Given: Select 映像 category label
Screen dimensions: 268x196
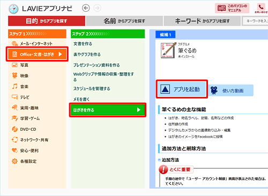Looking at the screenshot, I should [x=24, y=76].
